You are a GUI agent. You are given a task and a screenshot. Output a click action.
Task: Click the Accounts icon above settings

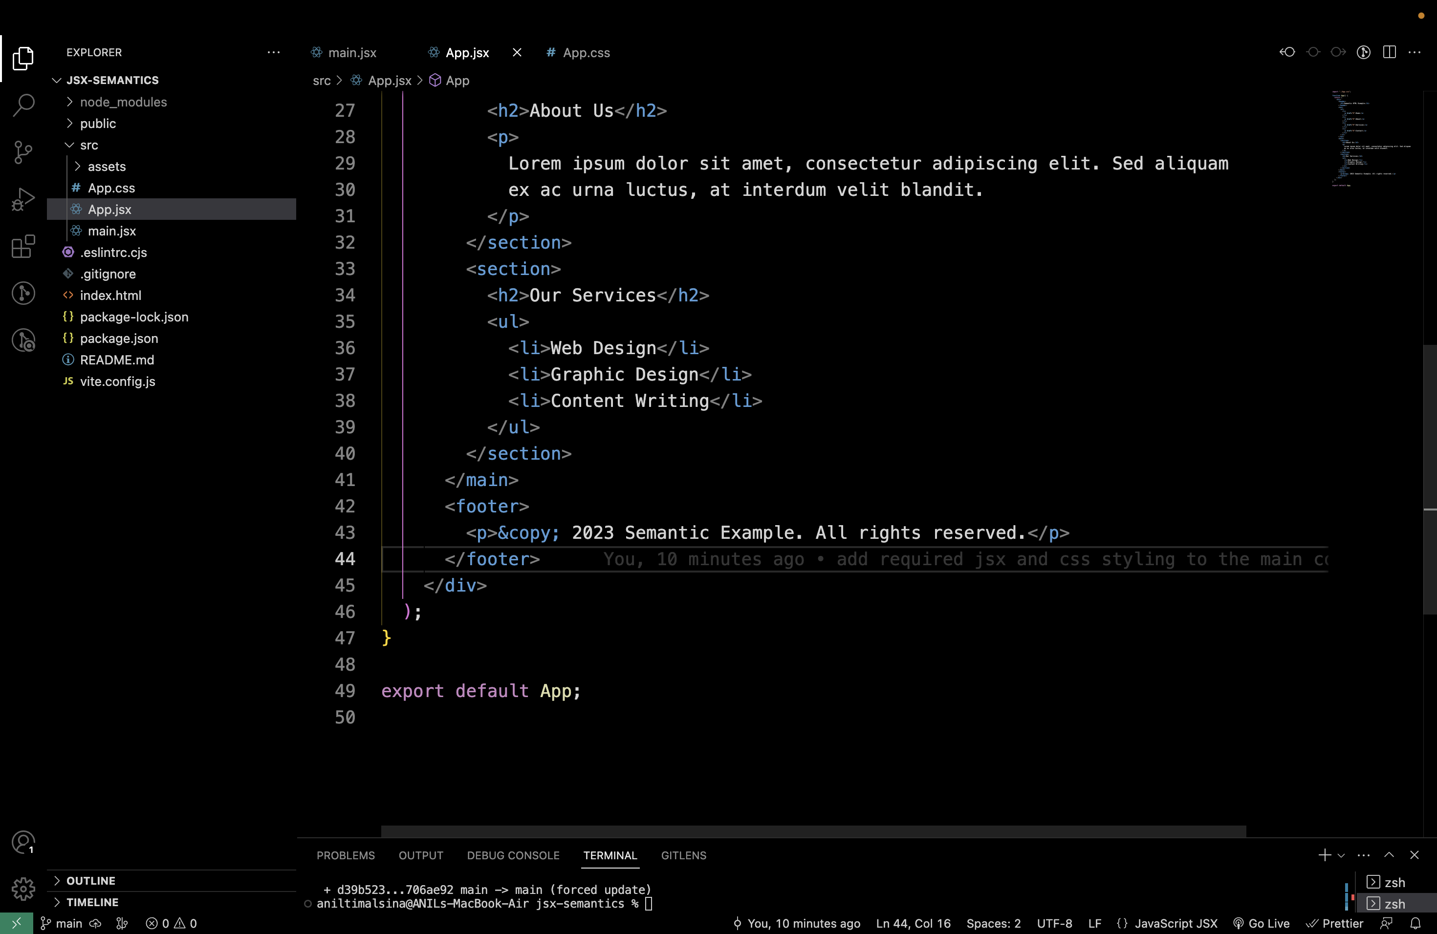pyautogui.click(x=23, y=842)
